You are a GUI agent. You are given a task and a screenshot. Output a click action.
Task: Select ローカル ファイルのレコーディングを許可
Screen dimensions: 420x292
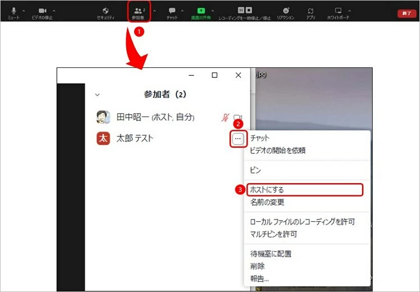pos(303,222)
